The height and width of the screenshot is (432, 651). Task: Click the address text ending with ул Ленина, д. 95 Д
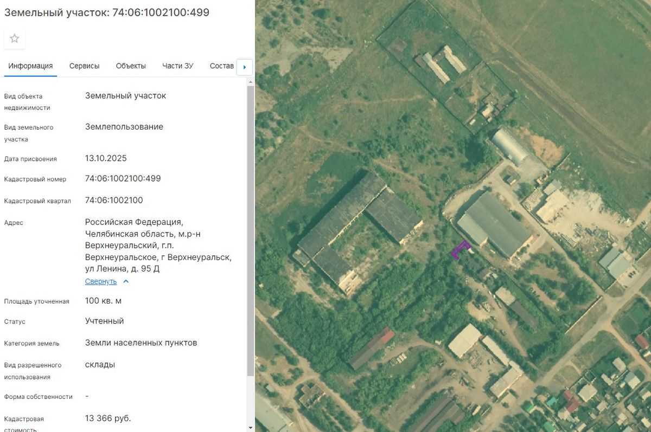pos(158,246)
